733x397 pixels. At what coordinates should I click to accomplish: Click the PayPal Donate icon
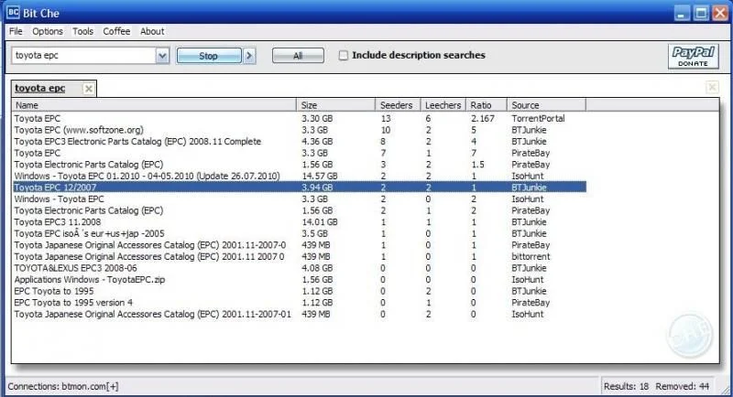(694, 56)
